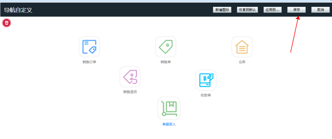Screen dimensions: 332x139
Task: Open the 应用到... button
Action: pos(272,10)
